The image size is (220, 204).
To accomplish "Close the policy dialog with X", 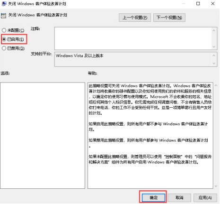I will point(212,3).
